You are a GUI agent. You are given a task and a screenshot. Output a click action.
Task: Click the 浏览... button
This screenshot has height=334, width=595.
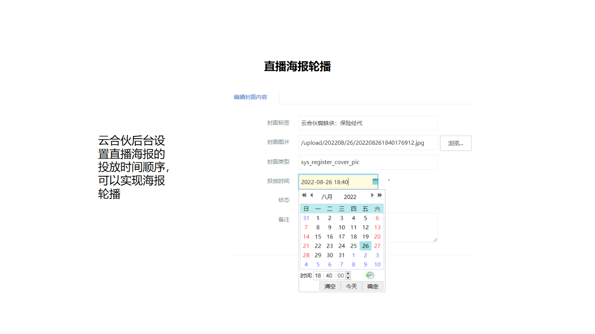point(456,143)
